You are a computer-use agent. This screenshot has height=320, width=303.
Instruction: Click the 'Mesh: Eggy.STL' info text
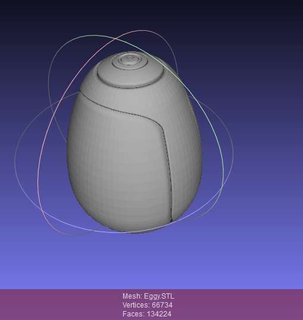point(148,296)
